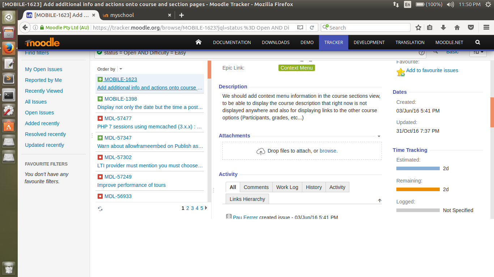Select the All activity tab
Screen dimensions: 494x277
click(233, 187)
